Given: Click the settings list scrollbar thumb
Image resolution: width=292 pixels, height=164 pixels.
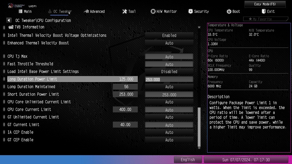Looking at the screenshot, I should tap(199, 127).
